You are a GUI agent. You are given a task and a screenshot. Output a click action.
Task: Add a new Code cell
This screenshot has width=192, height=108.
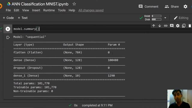(8, 18)
